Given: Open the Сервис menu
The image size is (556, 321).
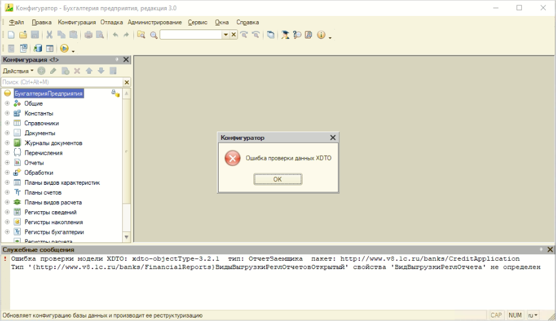Looking at the screenshot, I should (x=197, y=22).
